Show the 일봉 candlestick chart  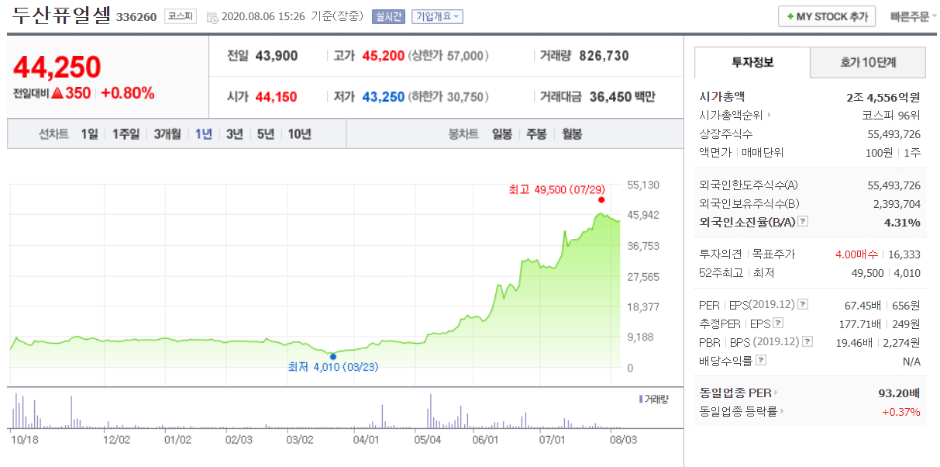(x=501, y=134)
